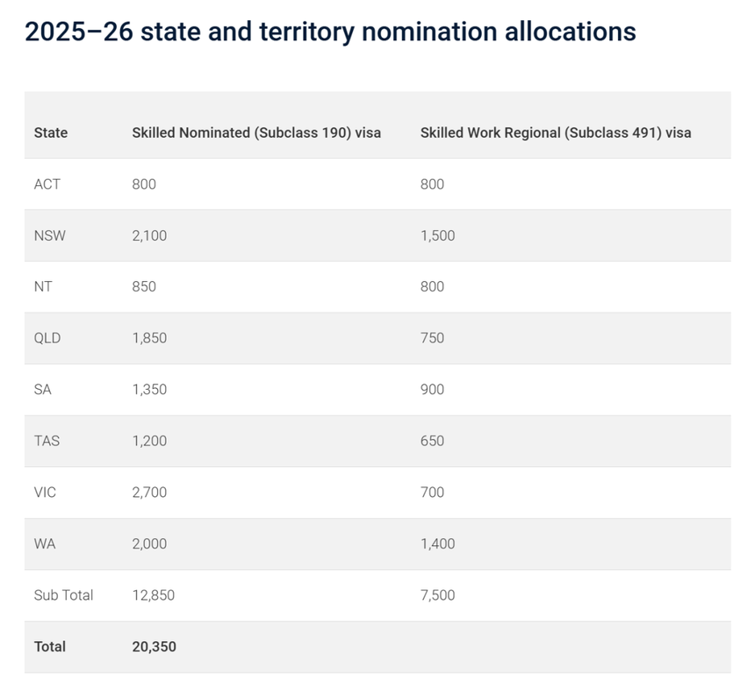
Task: Click the Sub Total value 12,850
Action: (x=153, y=595)
